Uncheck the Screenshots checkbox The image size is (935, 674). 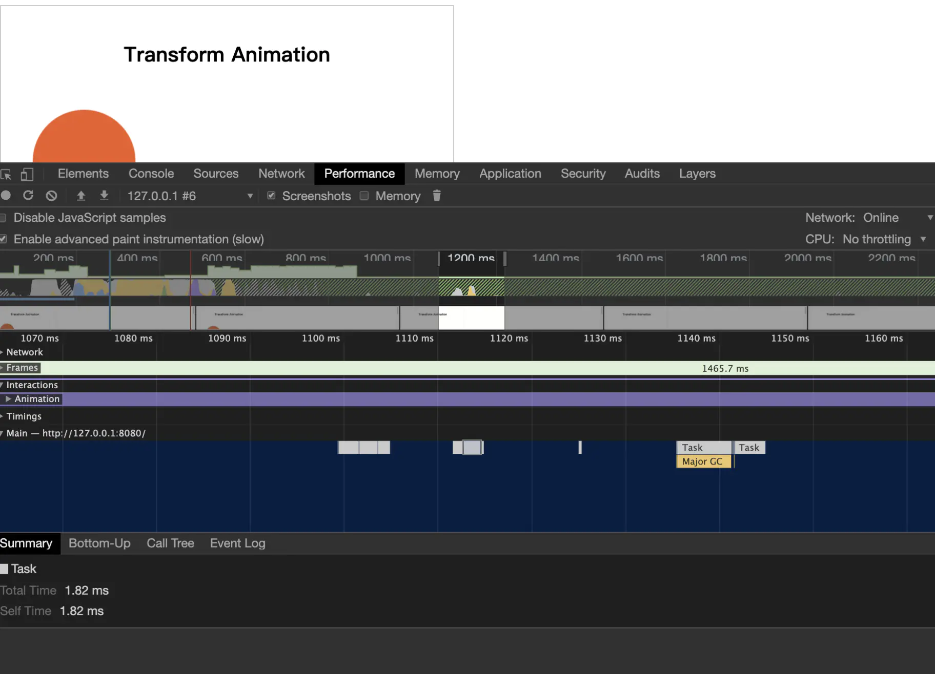(271, 196)
